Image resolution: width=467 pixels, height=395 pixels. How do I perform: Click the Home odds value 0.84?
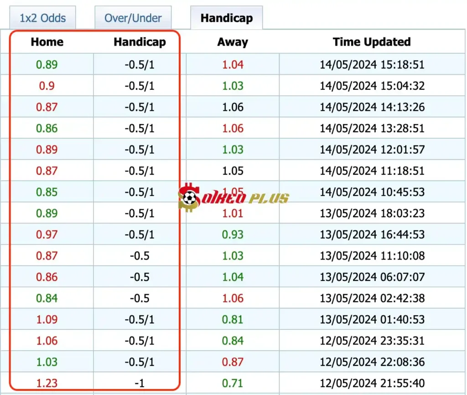pos(47,298)
